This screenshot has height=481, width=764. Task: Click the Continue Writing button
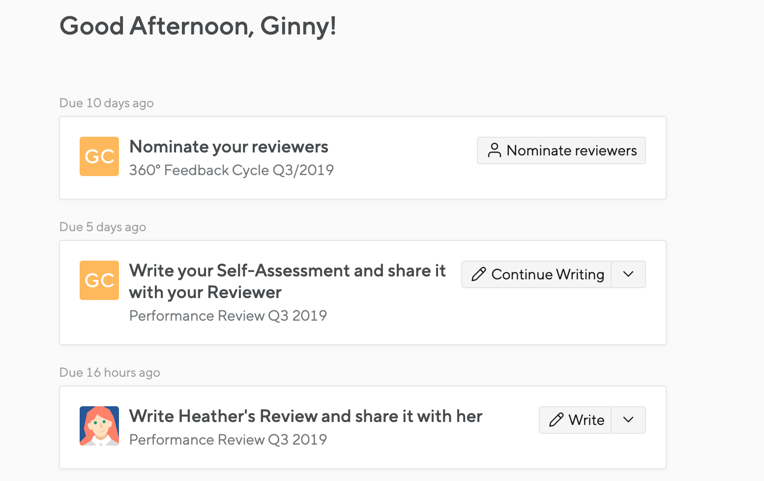536,274
